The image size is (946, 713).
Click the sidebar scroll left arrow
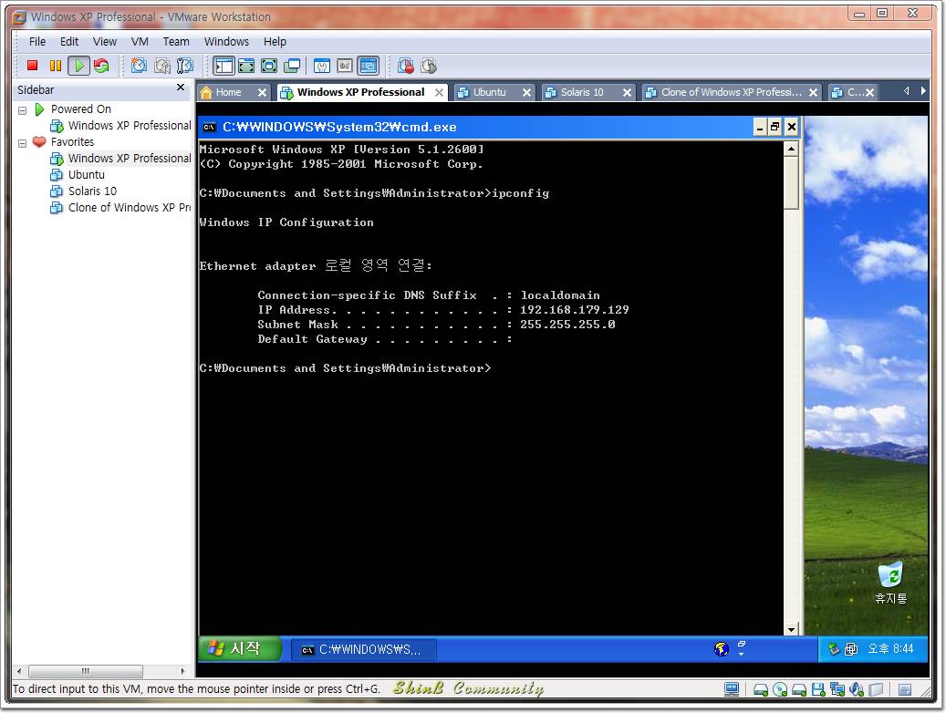click(19, 671)
